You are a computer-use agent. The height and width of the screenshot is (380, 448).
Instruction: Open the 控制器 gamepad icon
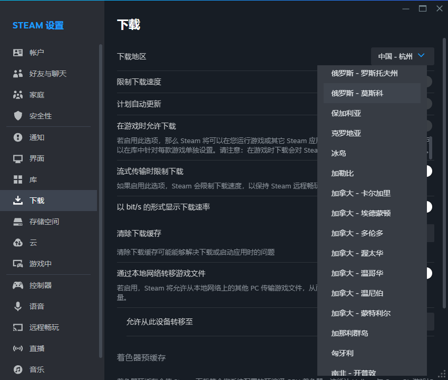18,285
